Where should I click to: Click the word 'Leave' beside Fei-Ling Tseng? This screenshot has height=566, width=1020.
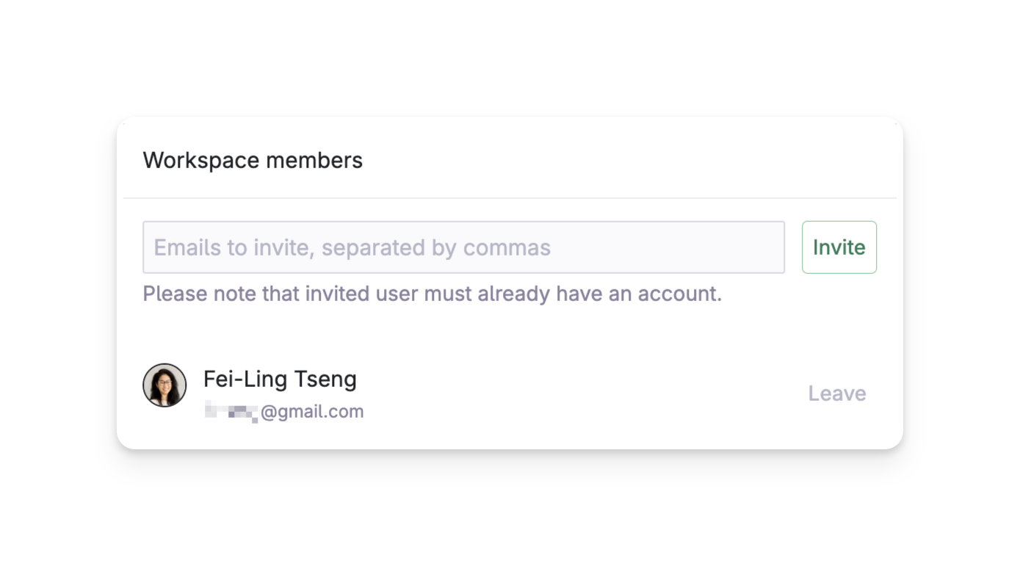tap(837, 393)
